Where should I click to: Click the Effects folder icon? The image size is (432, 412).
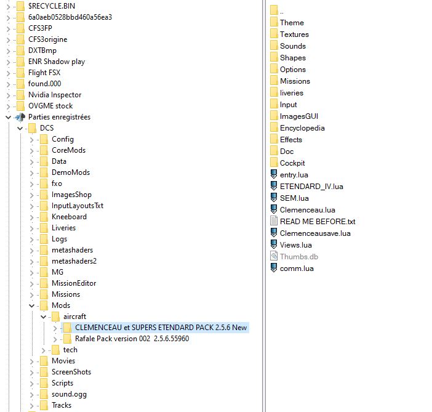point(274,140)
